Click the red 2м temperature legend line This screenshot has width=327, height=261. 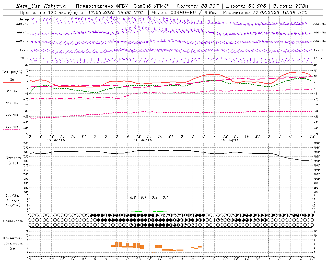coord(12,82)
